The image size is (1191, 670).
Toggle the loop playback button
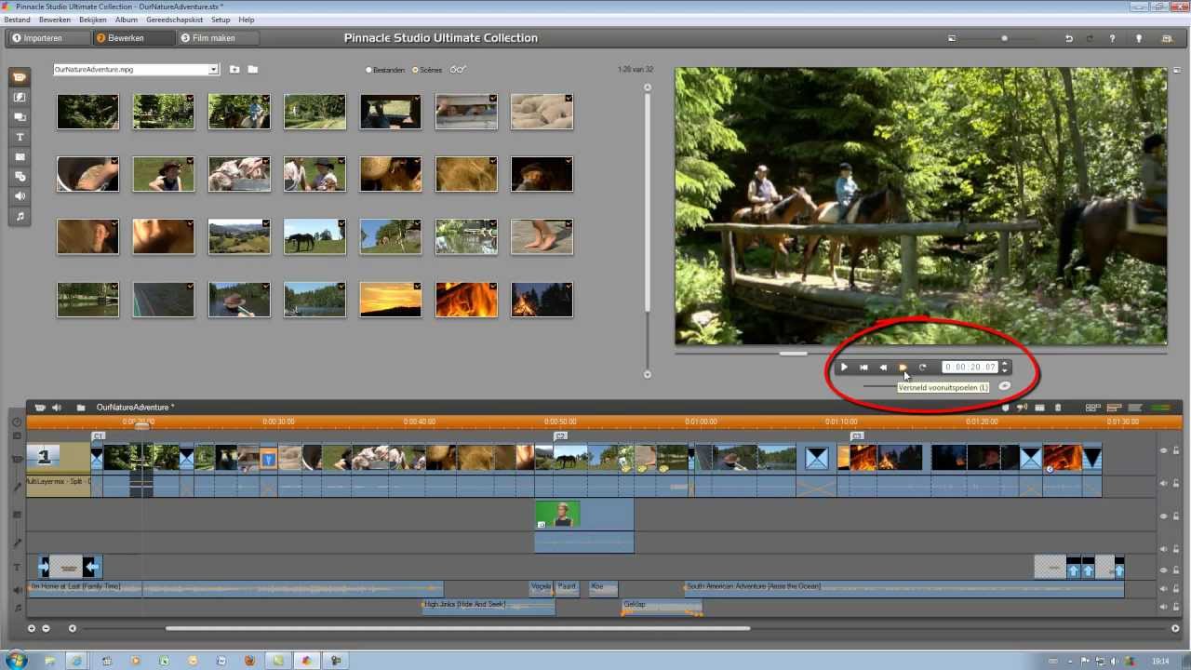[x=922, y=368]
